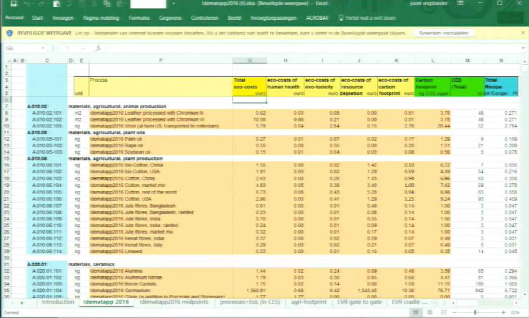Switch to Page Break Preview icon

444,312
